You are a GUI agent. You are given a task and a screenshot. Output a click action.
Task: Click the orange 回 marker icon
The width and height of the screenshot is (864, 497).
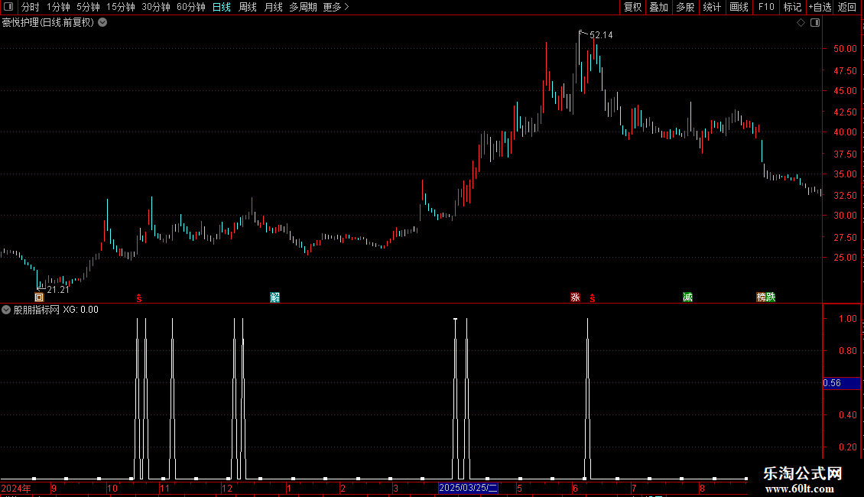pos(39,297)
